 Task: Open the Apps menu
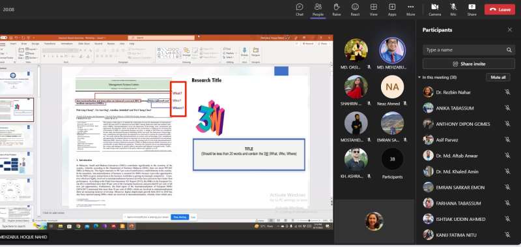[392, 10]
